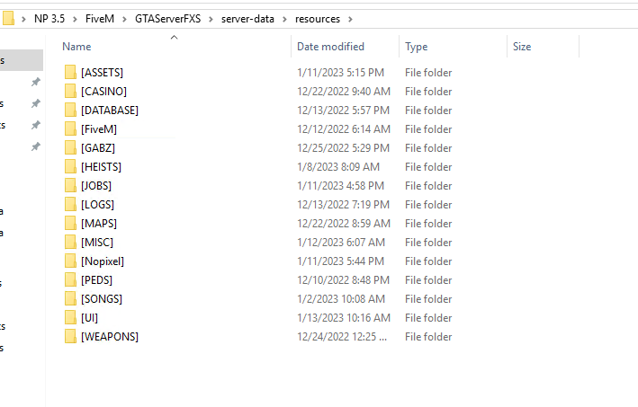This screenshot has width=638, height=407.
Task: Click File folder type in [SONGS] row
Action: pos(428,299)
